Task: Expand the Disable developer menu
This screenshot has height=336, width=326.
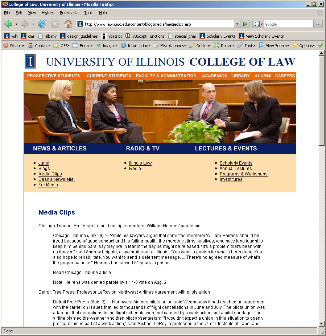Action: click(14, 46)
